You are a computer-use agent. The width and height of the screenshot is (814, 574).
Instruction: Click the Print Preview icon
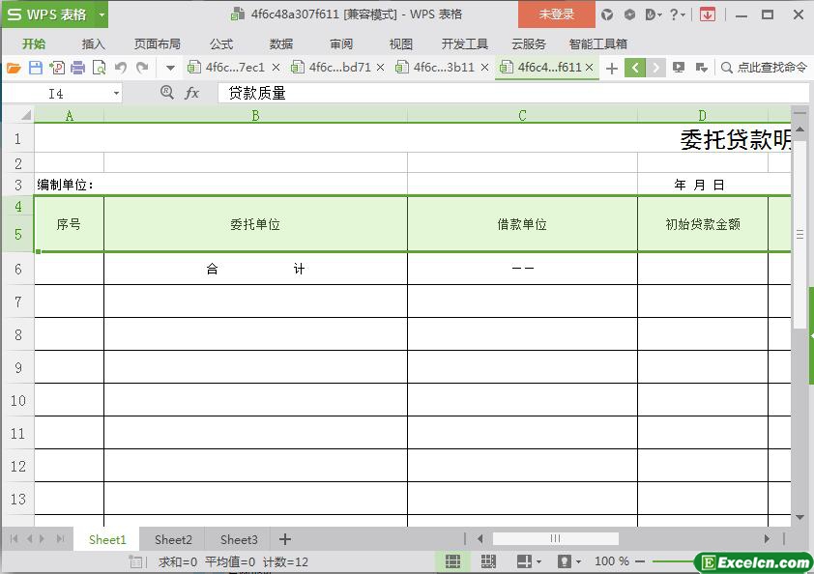(99, 68)
